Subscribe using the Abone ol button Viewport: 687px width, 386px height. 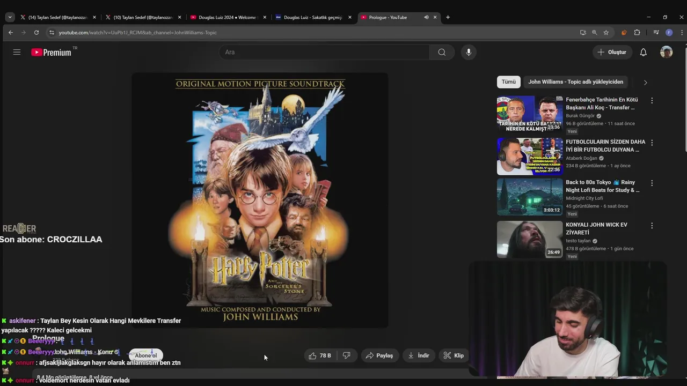point(145,355)
